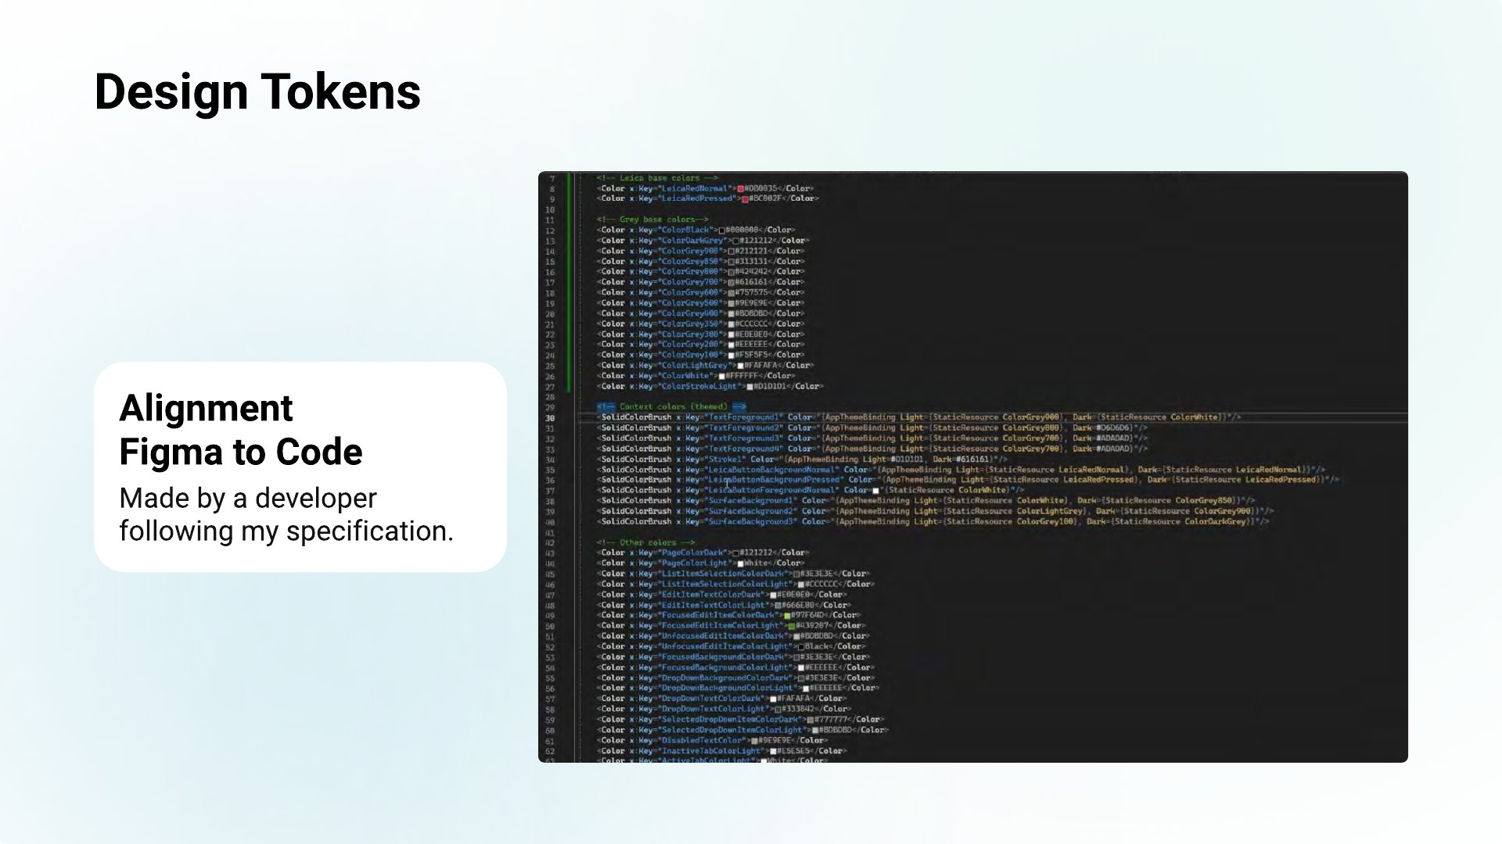Click the "Stroke1" key name
This screenshot has width=1502, height=844.
[x=726, y=460]
